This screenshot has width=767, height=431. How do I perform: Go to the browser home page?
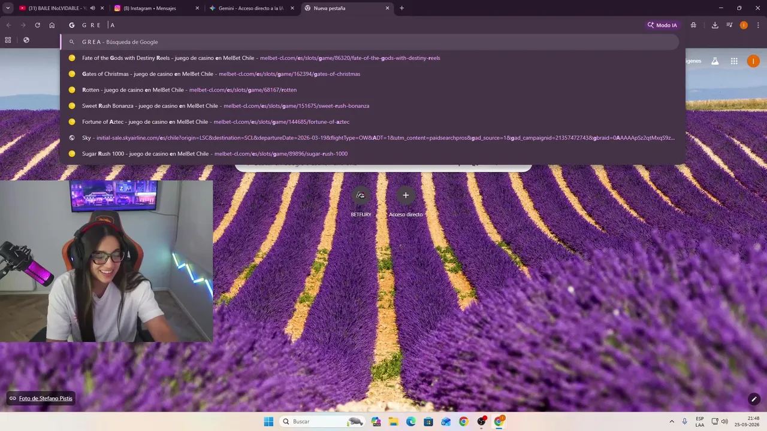coord(52,25)
